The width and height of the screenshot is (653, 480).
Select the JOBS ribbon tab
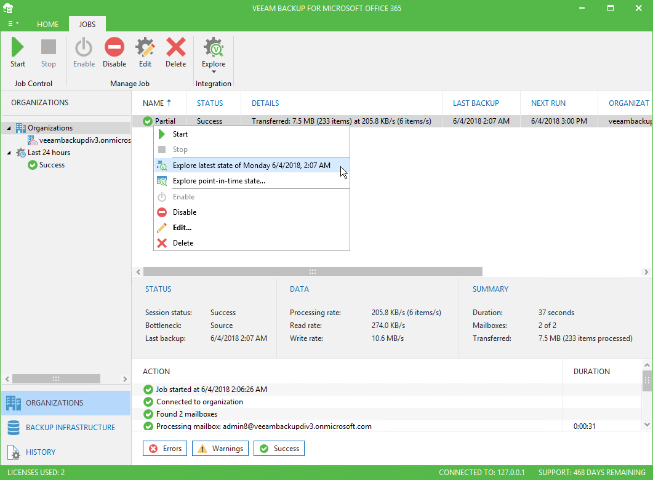pyautogui.click(x=87, y=24)
